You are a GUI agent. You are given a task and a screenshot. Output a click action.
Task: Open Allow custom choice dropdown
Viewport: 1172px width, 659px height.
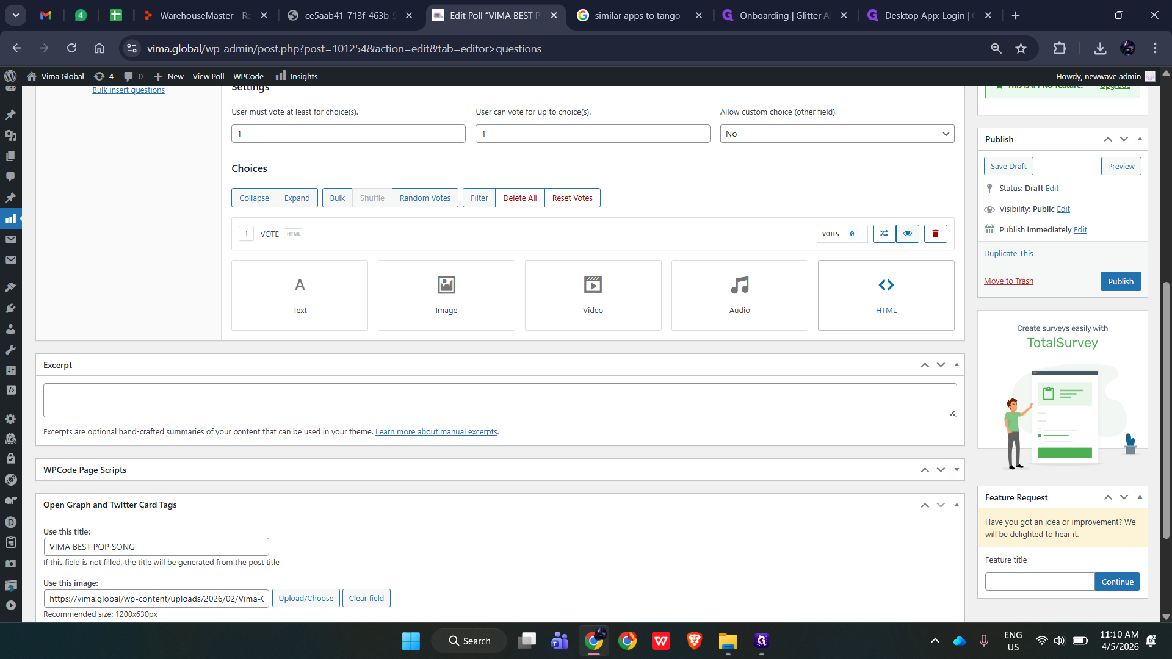pos(837,134)
